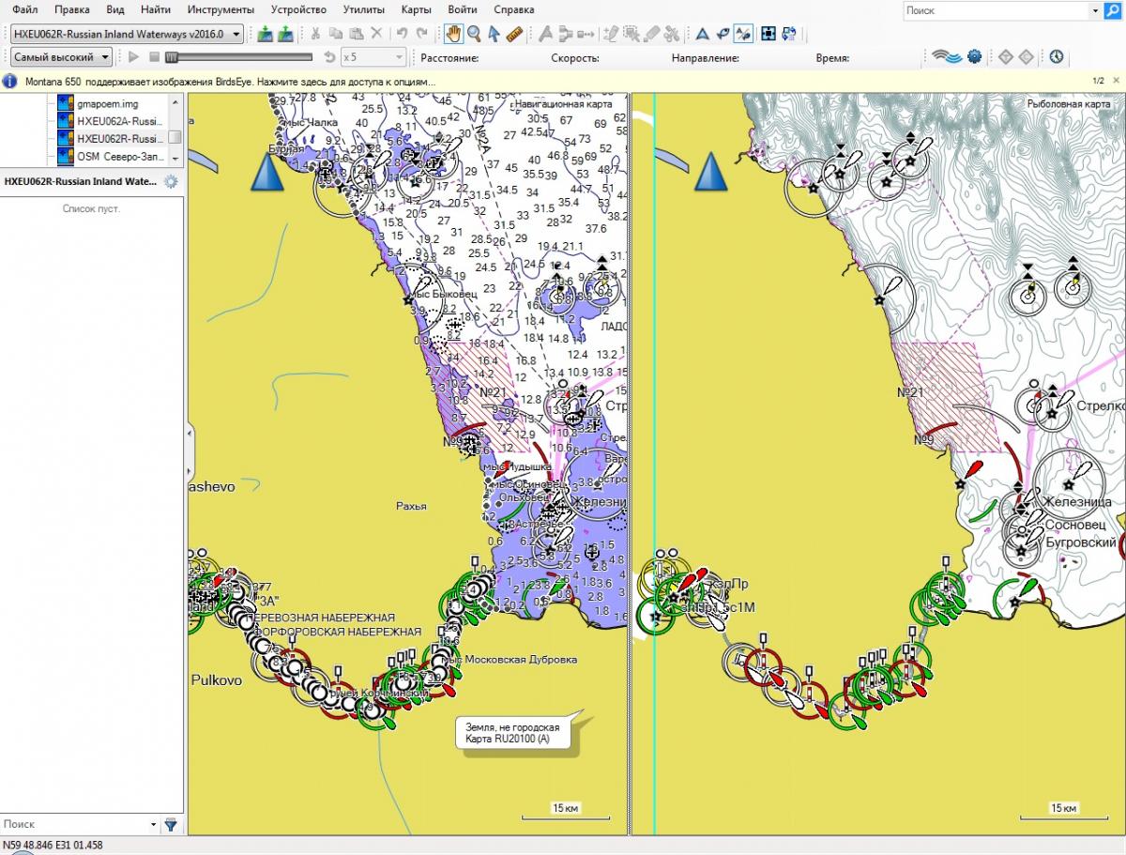Screen dimensions: 1126x855
Task: Activate the Zoom magnifier tool
Action: click(x=474, y=34)
